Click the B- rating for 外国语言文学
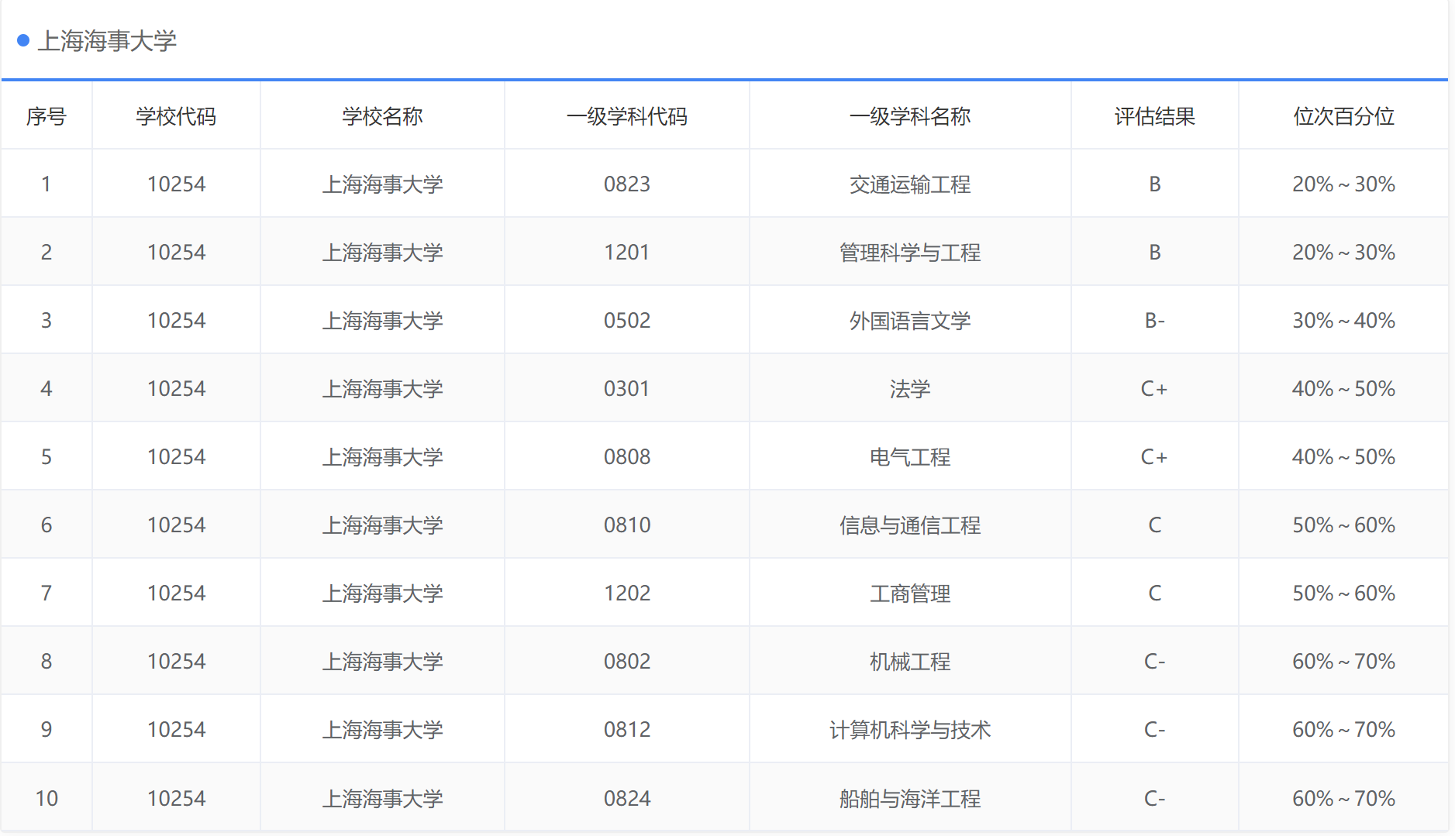This screenshot has width=1455, height=836. coord(1153,320)
